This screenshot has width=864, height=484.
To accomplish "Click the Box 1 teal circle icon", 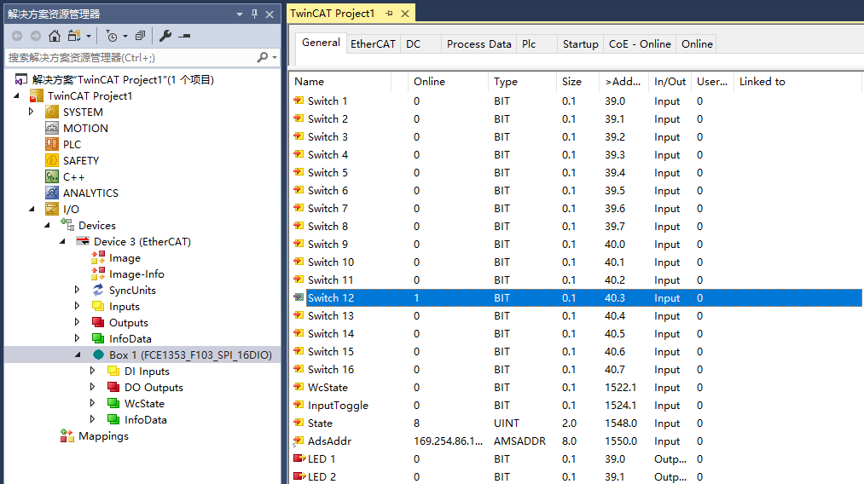I will [98, 354].
